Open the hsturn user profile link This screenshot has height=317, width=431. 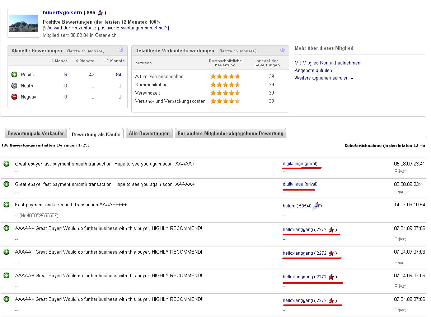[x=289, y=206]
